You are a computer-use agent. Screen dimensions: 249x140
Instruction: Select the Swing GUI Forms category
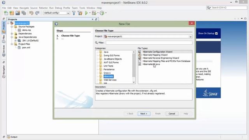112,56
